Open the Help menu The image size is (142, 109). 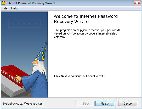14,8
